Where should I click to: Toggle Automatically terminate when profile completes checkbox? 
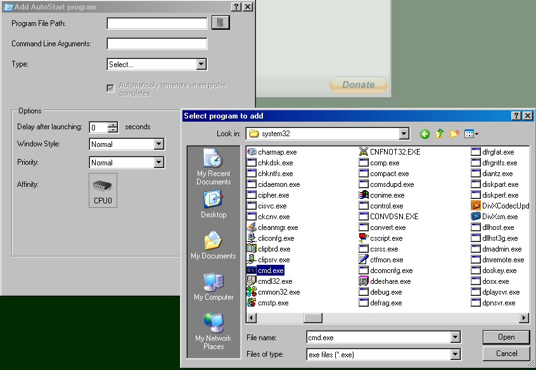coord(111,87)
